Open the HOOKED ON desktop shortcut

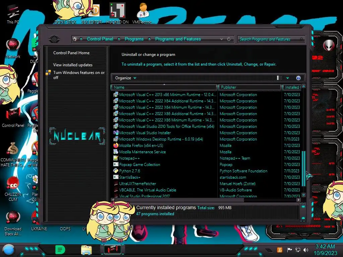(117, 13)
